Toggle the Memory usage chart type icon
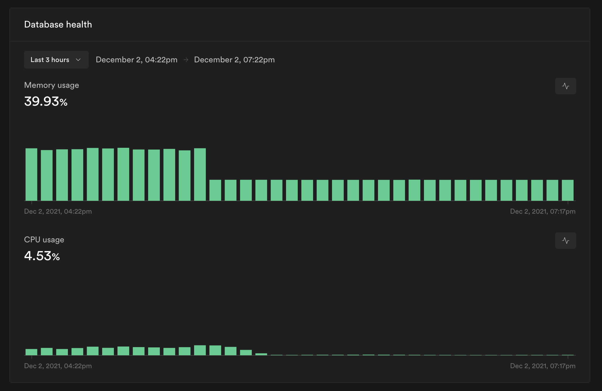 565,86
